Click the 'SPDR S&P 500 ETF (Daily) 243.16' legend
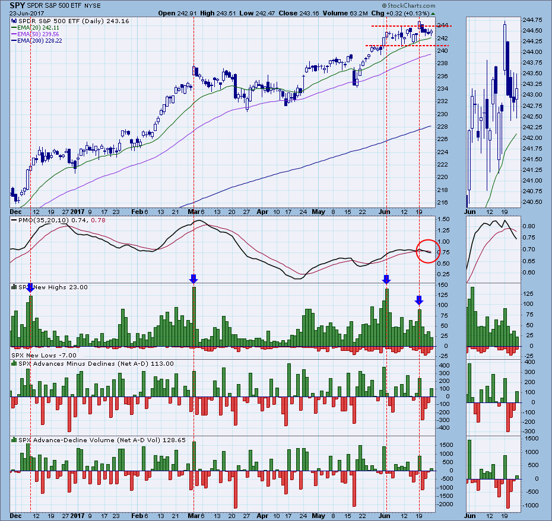Viewport: 552px width, 521px height. pyautogui.click(x=74, y=21)
